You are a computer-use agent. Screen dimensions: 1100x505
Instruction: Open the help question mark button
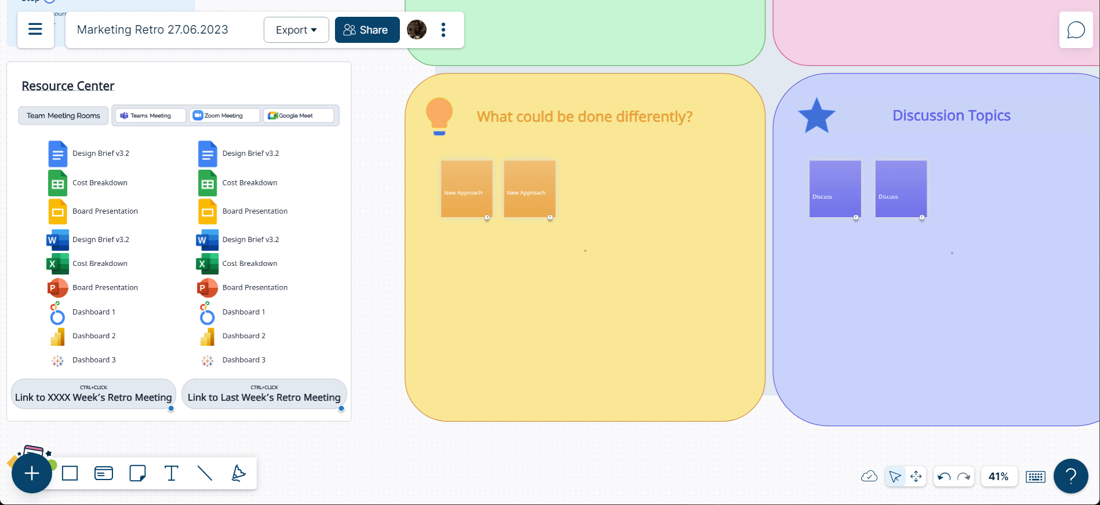(1070, 476)
